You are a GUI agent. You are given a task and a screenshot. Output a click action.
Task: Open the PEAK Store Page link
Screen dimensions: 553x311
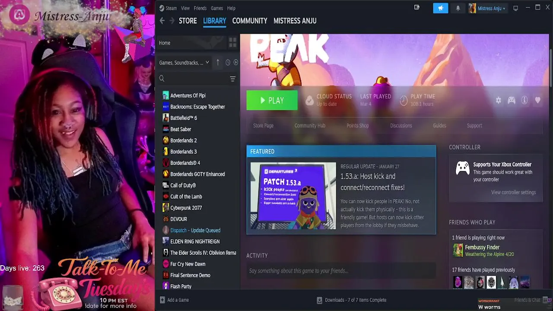point(263,126)
